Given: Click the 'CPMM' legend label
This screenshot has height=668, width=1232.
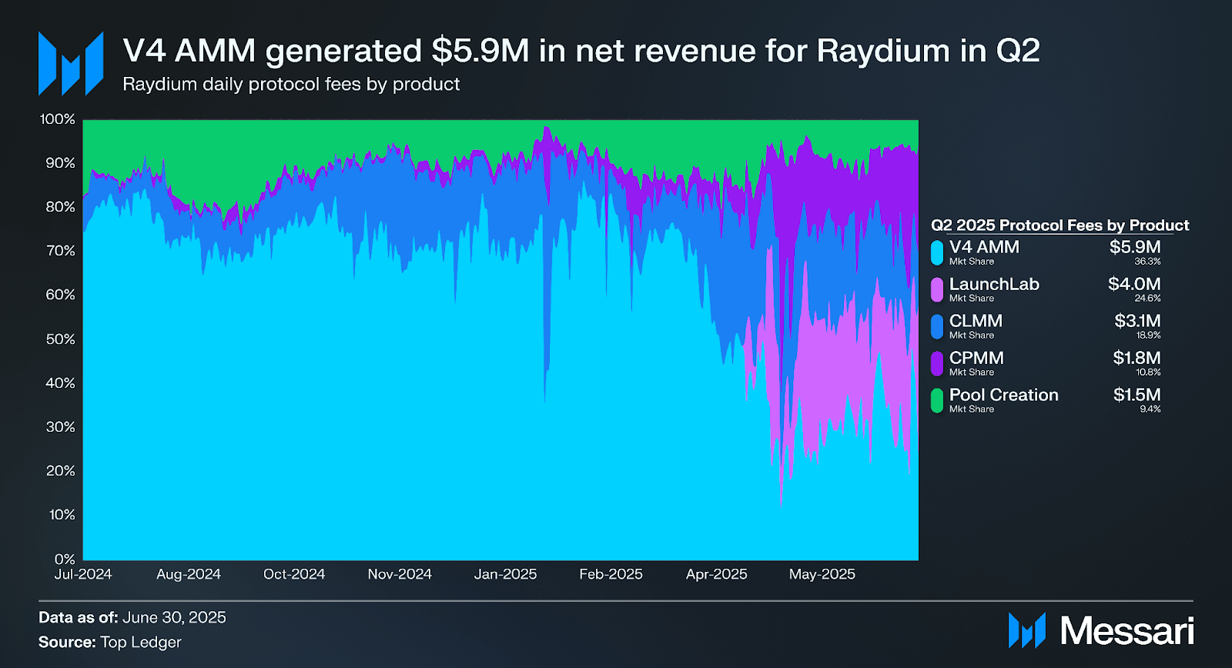Looking at the screenshot, I should pyautogui.click(x=976, y=358).
